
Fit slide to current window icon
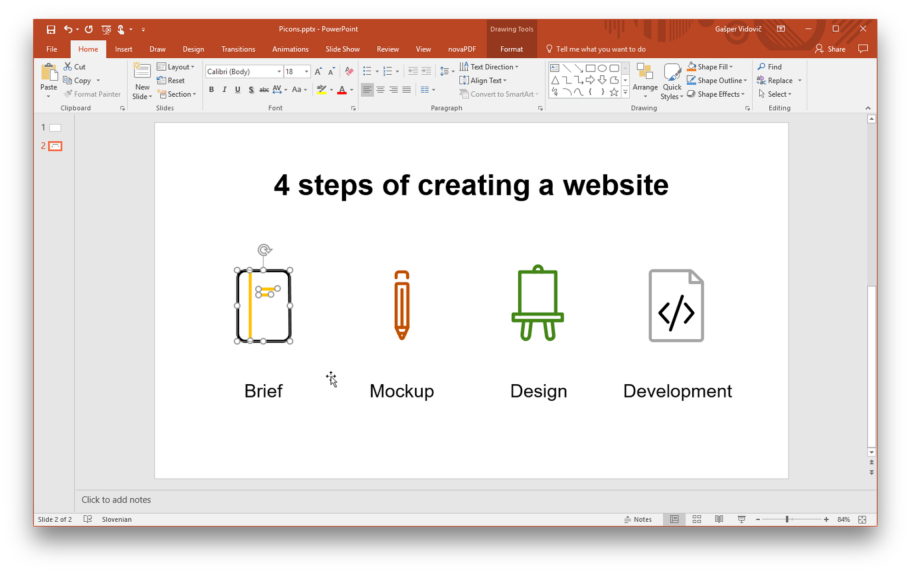click(x=862, y=519)
